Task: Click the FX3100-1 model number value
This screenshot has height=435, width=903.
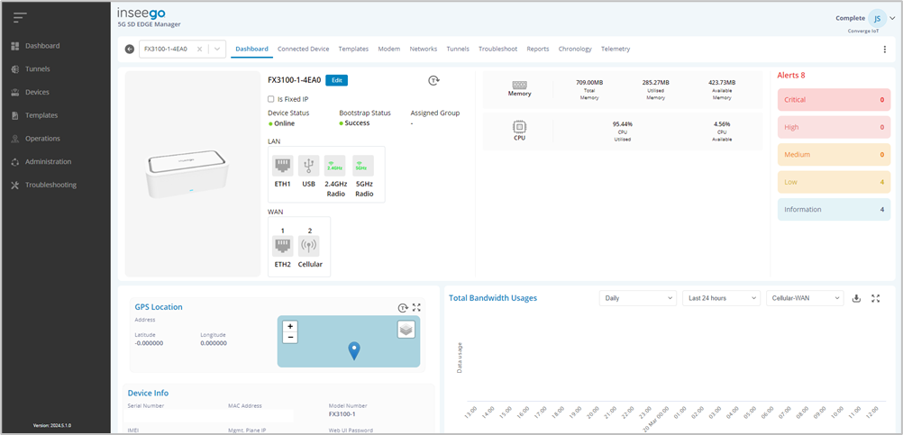Action: pos(342,414)
